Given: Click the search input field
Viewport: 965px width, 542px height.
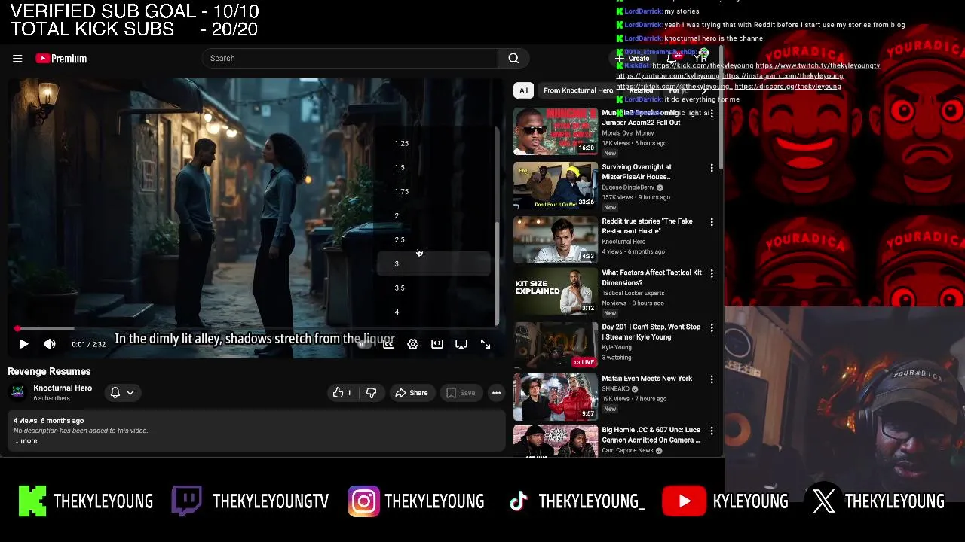Looking at the screenshot, I should 351,58.
